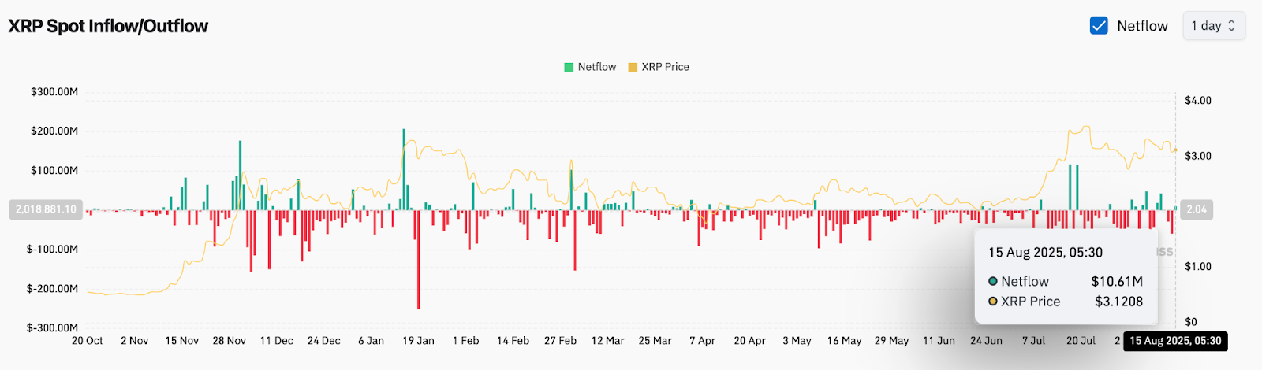Open the 1 day interval dropdown

tap(1213, 26)
